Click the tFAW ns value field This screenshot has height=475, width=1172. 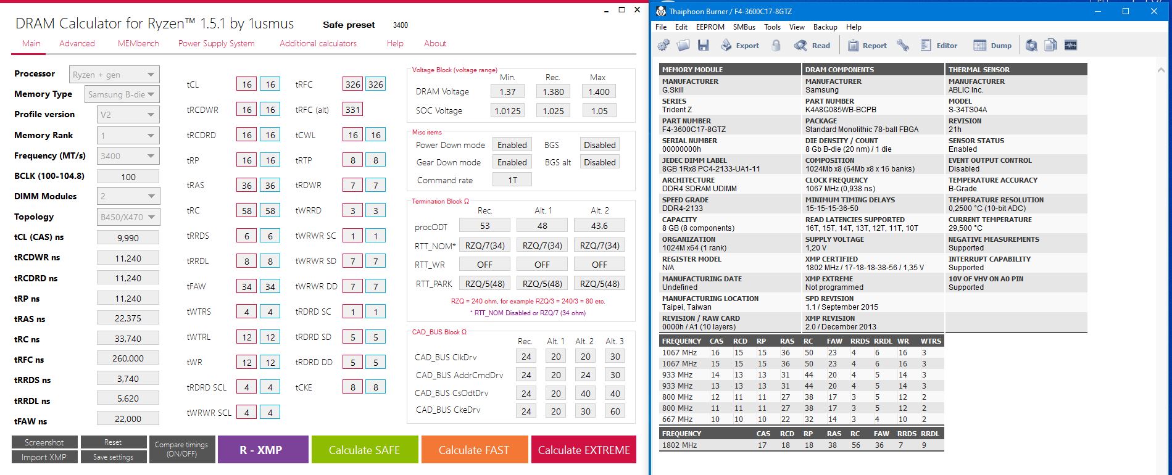coord(128,419)
